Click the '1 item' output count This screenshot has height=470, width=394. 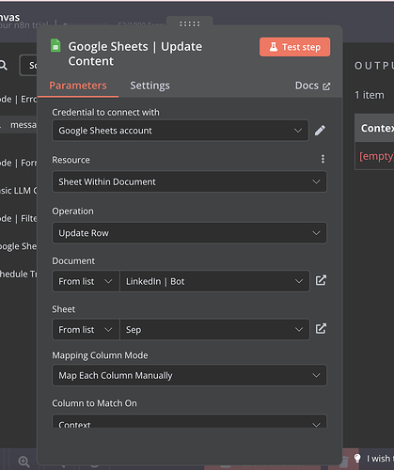coord(370,95)
